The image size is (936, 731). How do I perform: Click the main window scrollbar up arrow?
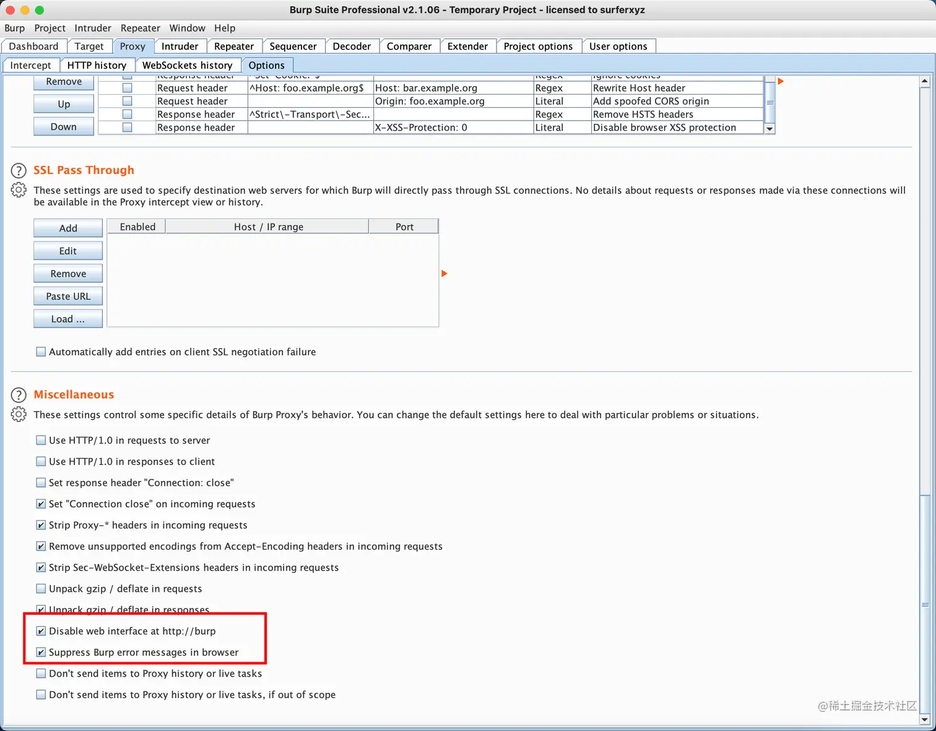(925, 81)
